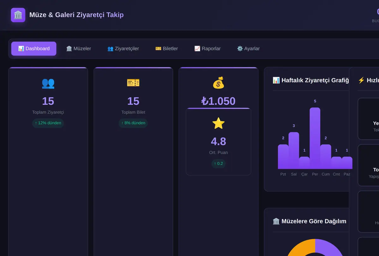The image size is (379, 256).
Task: Click the "↑ 8% dünden" badge
Action: click(x=133, y=123)
